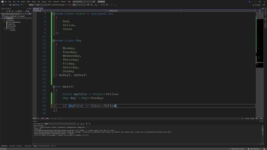This screenshot has height=150, width=267.
Task: Focus the top Search box
Action: 83,2
